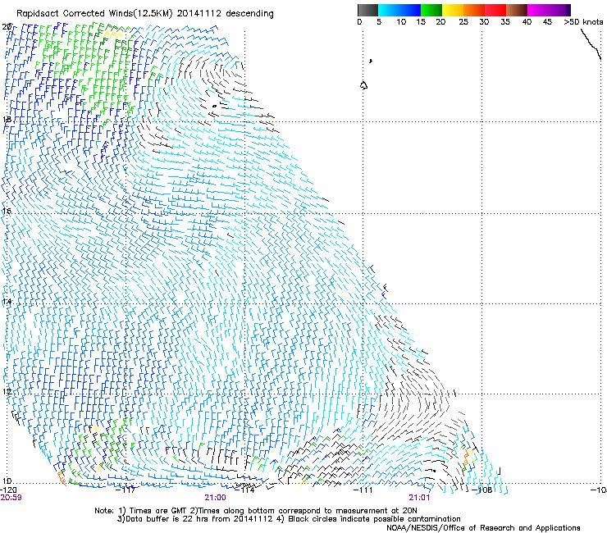Click the "0" label under the color legend
This screenshot has width=607, height=533.
(359, 22)
